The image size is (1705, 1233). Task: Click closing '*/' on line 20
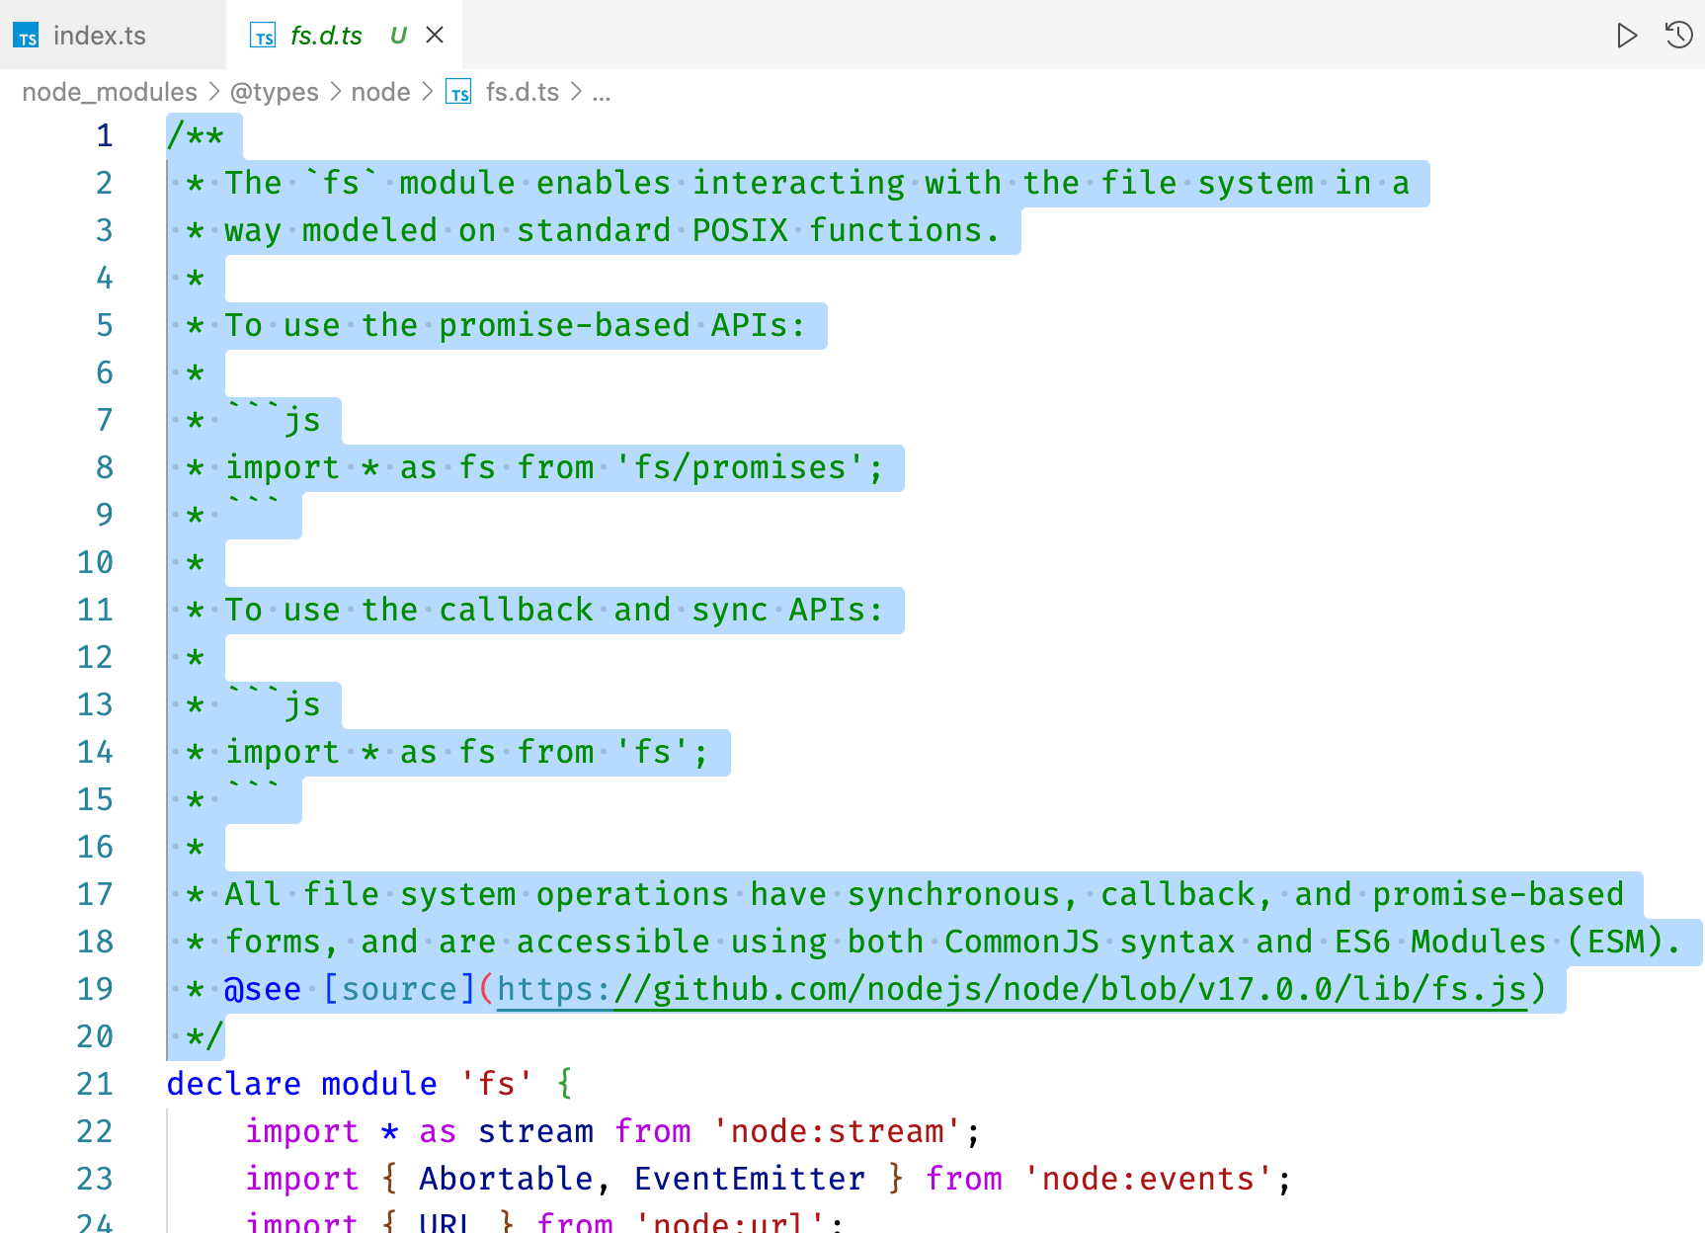click(x=205, y=1036)
